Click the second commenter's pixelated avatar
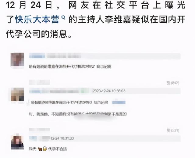 coord(17,94)
